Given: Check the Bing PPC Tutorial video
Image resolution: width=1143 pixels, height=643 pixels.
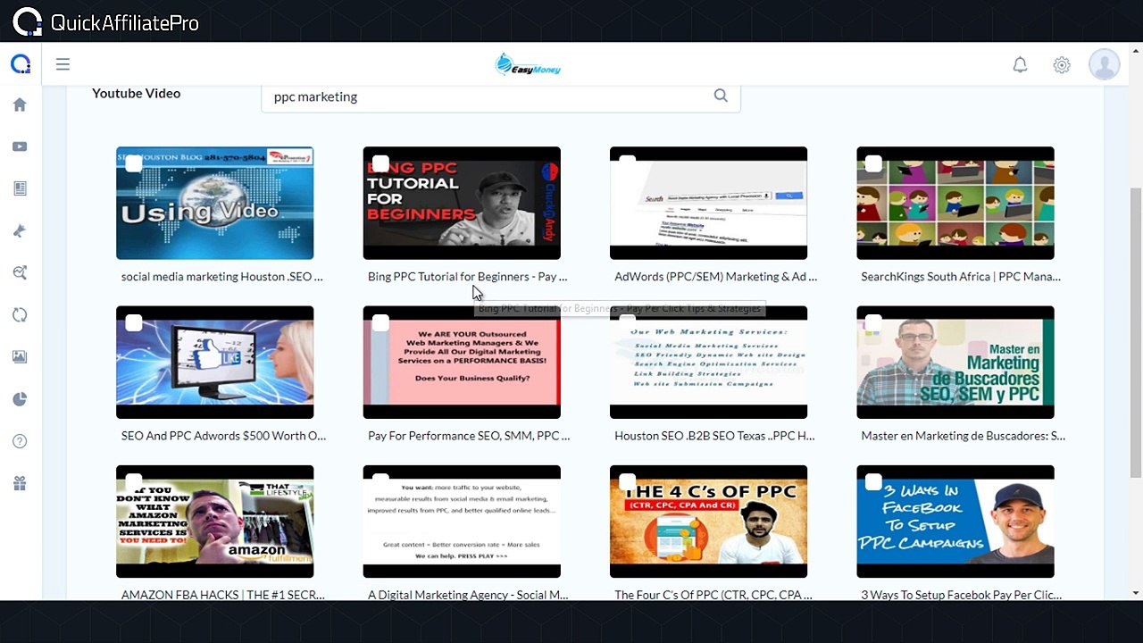Looking at the screenshot, I should coord(380,163).
